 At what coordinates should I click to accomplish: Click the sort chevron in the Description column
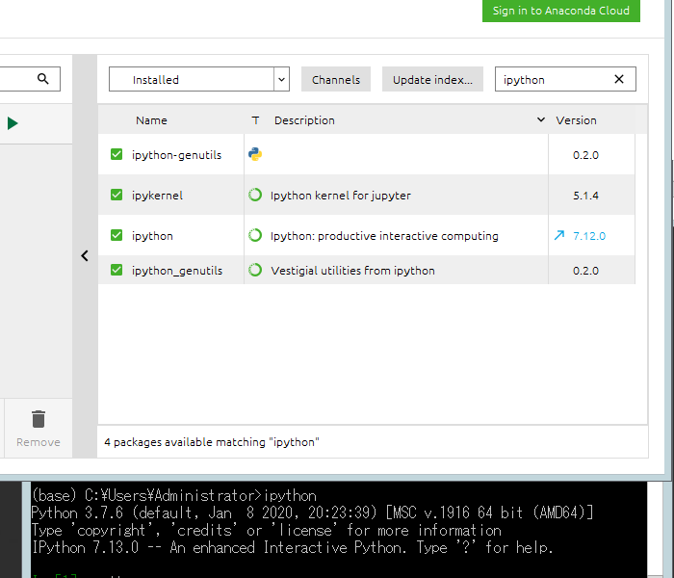(541, 119)
